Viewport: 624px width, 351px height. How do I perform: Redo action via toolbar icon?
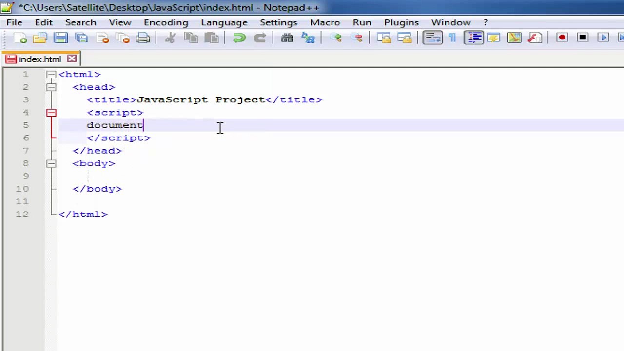click(x=260, y=38)
